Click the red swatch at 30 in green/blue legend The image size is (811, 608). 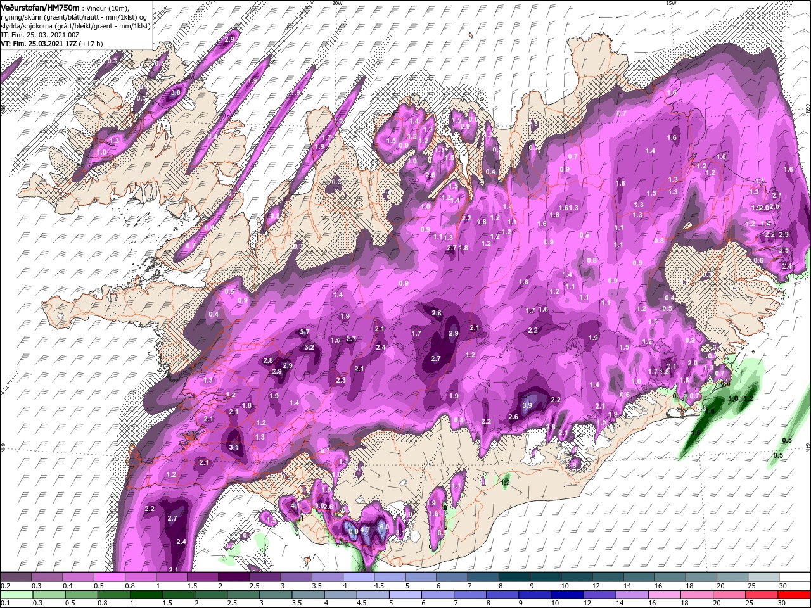coord(795,594)
